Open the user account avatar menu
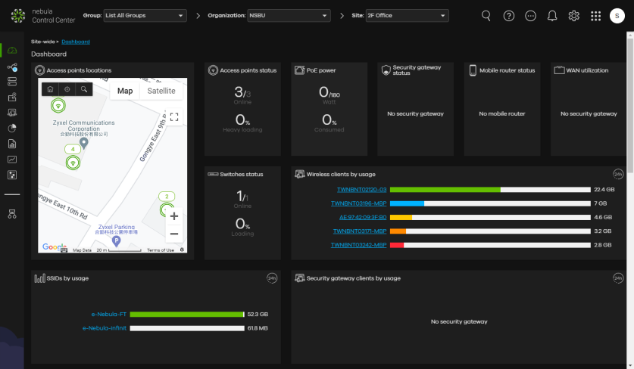Image resolution: width=634 pixels, height=369 pixels. [617, 16]
